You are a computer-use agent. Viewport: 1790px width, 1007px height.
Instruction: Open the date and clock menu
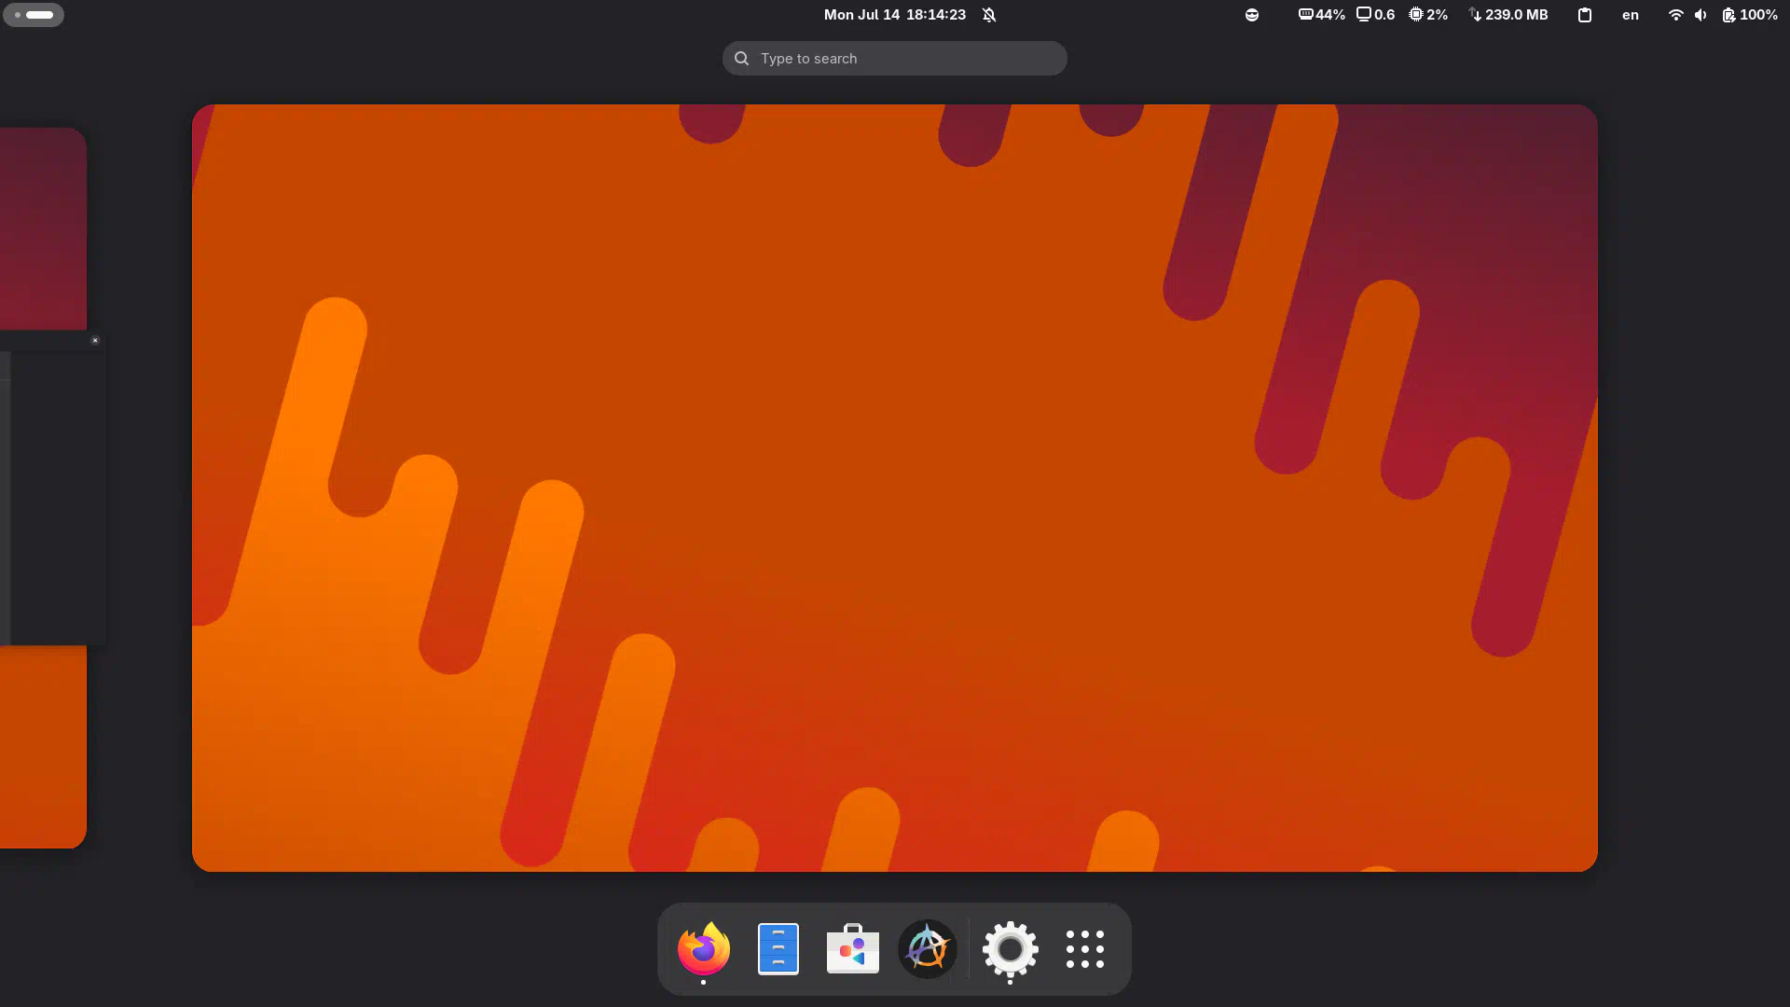pyautogui.click(x=894, y=15)
